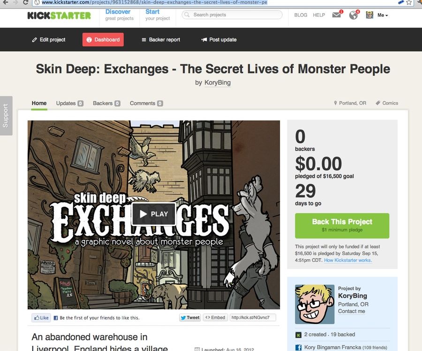Image resolution: width=422 pixels, height=351 pixels.
Task: Expand the Me account dropdown
Action: coord(383,15)
